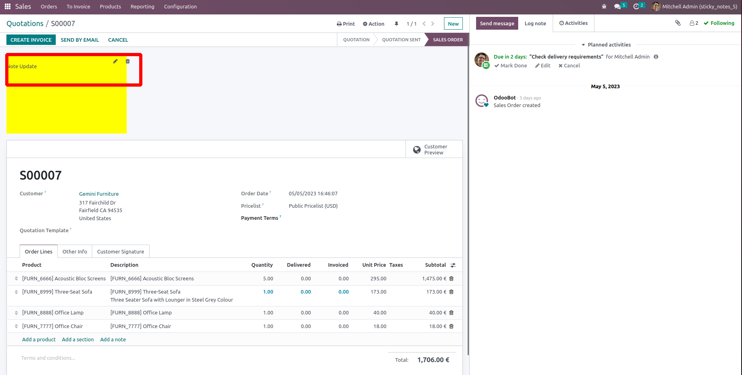
Task: Click the yellow sticky note body
Action: click(66, 108)
